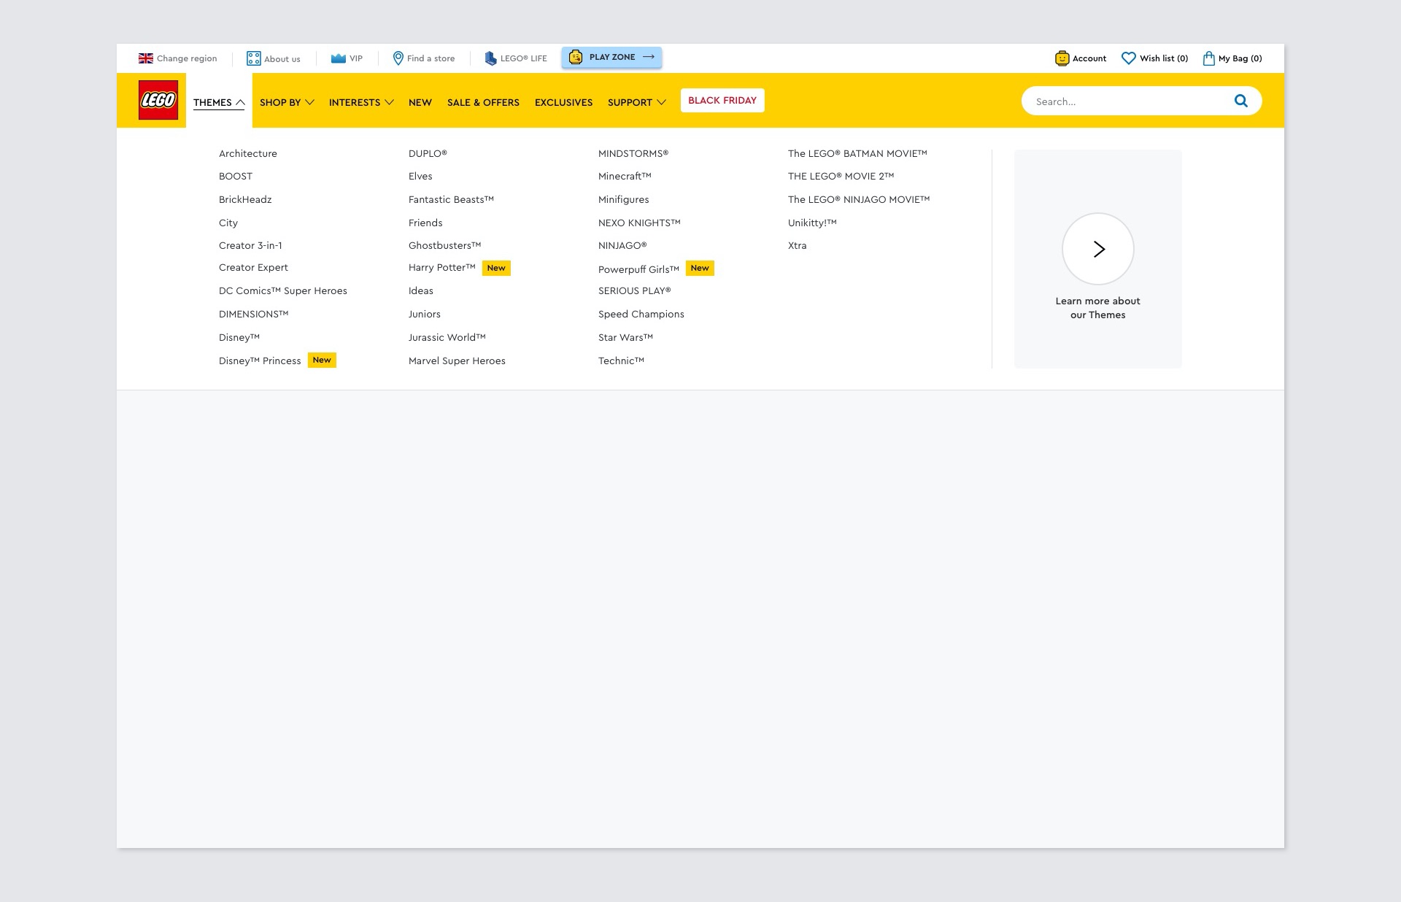Select the Speed Champions theme
The height and width of the screenshot is (902, 1401).
point(641,314)
